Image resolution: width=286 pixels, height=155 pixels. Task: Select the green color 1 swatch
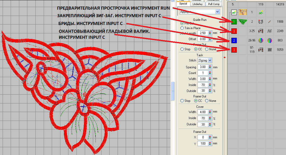pyautogui.click(x=234, y=22)
